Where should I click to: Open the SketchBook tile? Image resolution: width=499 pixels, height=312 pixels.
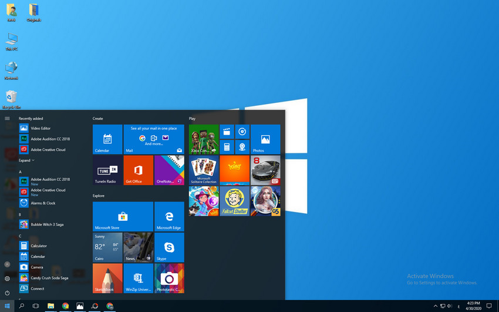[107, 279]
